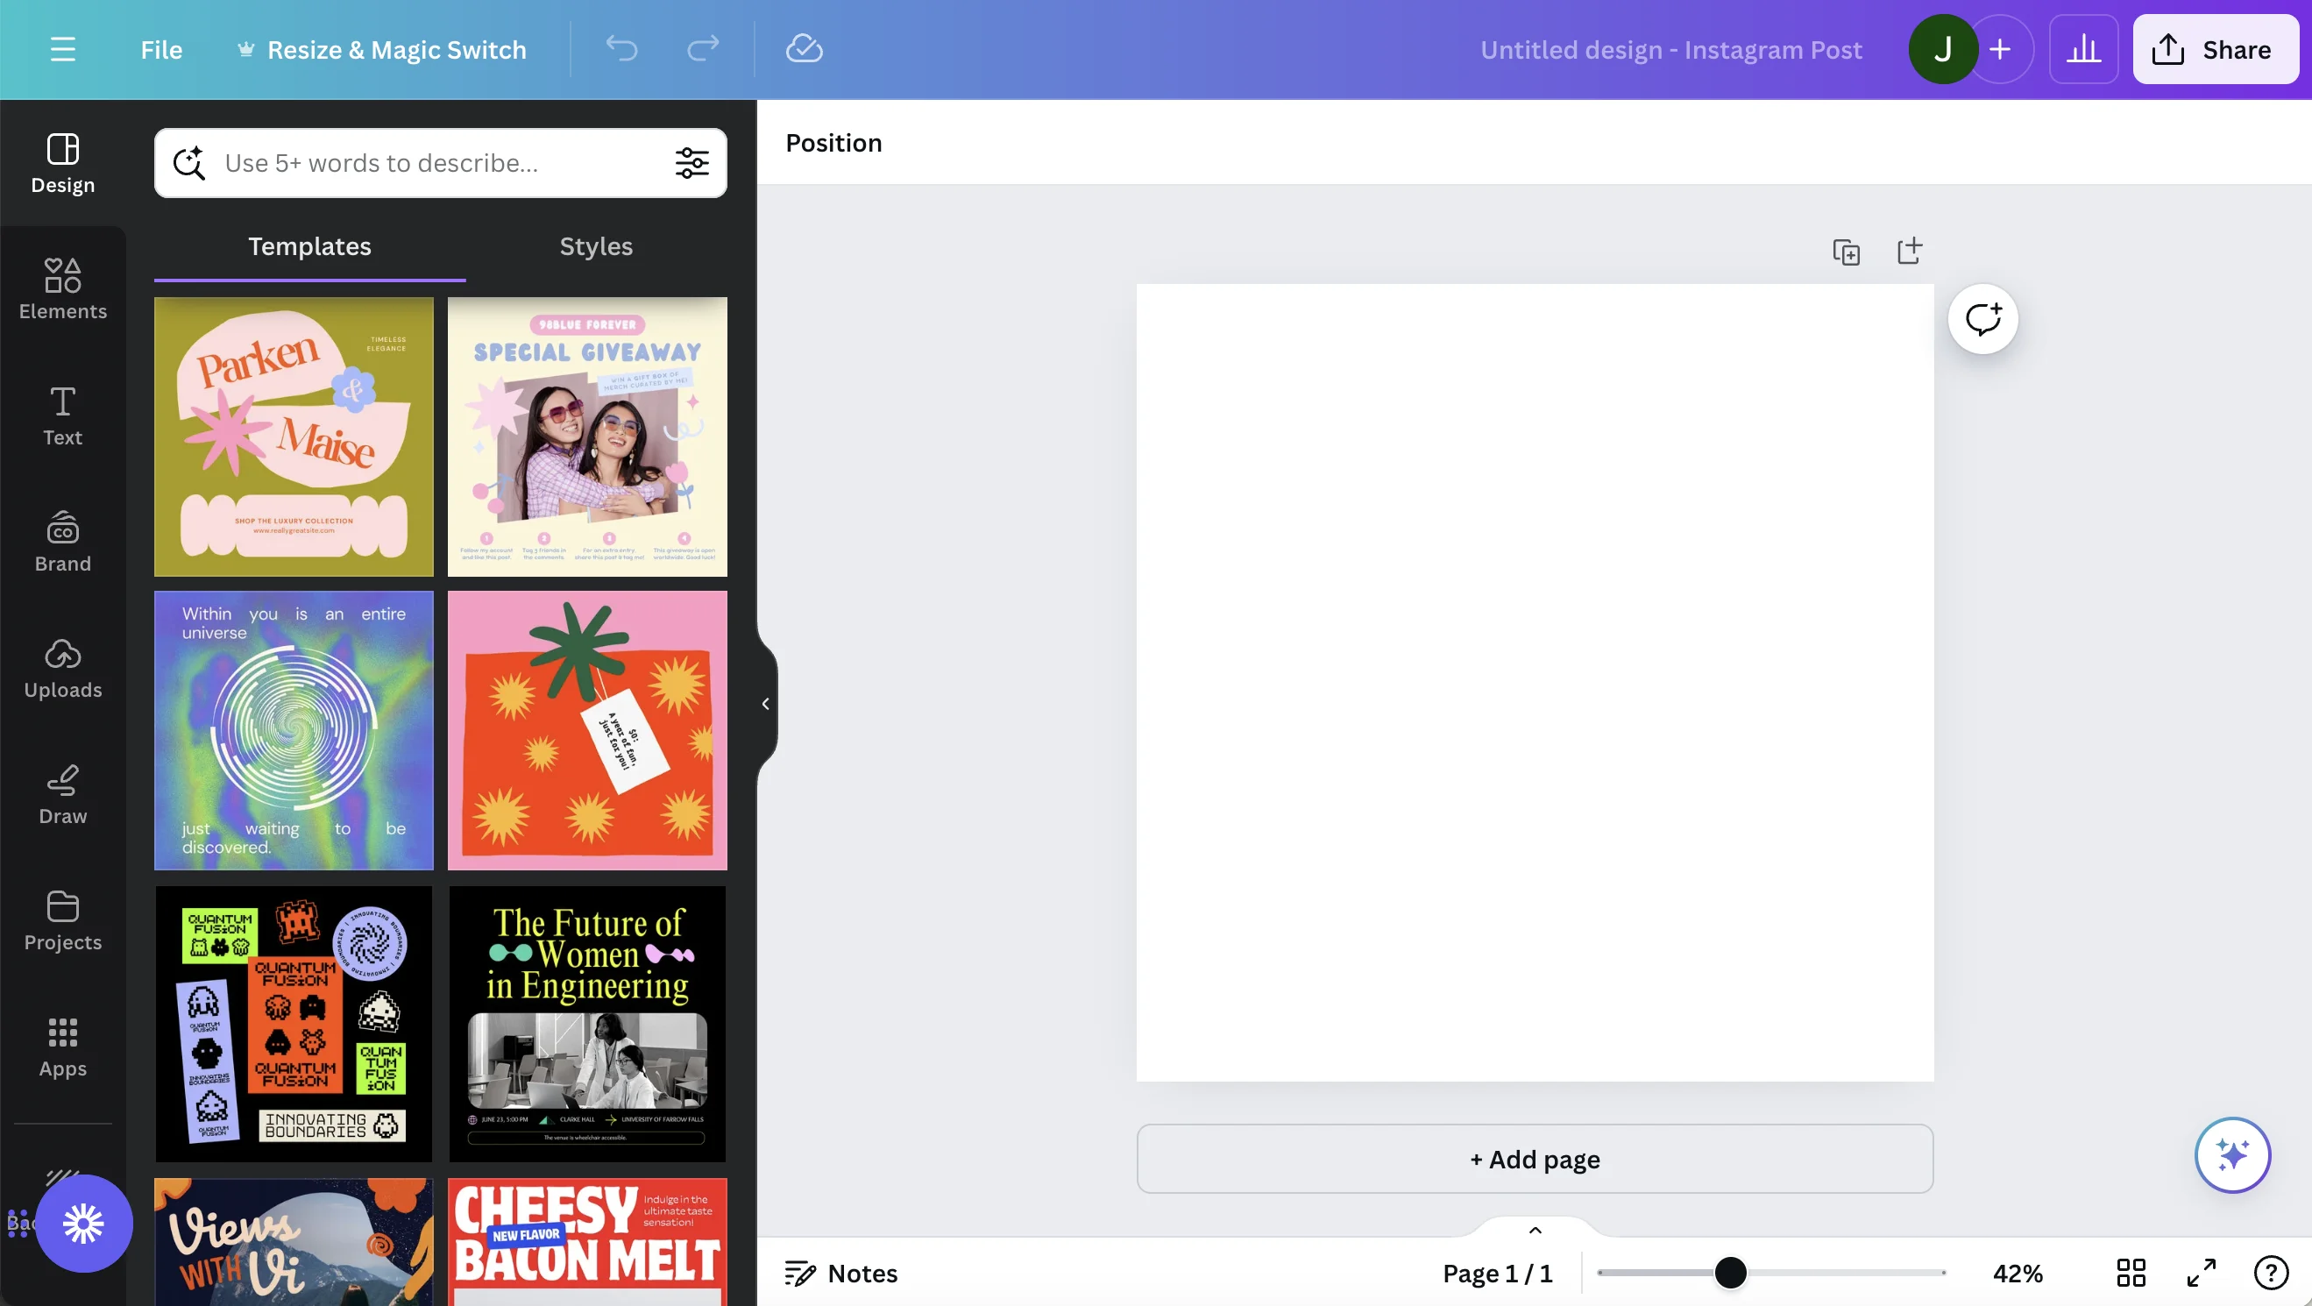Open the Canva Assistant sparkle button
The width and height of the screenshot is (2312, 1306).
[2231, 1153]
